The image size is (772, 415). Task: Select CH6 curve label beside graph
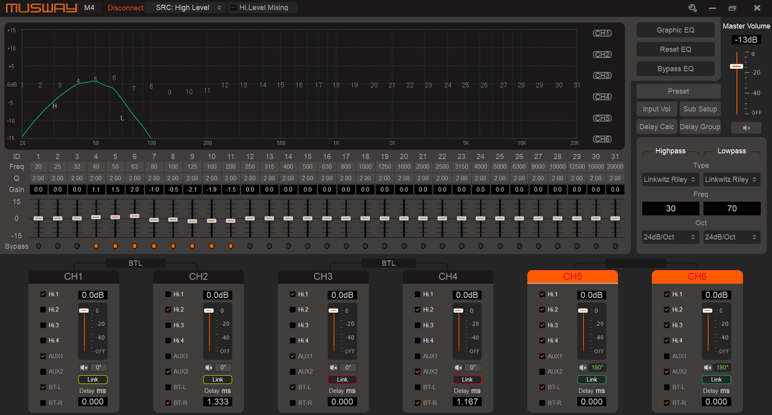click(x=602, y=139)
